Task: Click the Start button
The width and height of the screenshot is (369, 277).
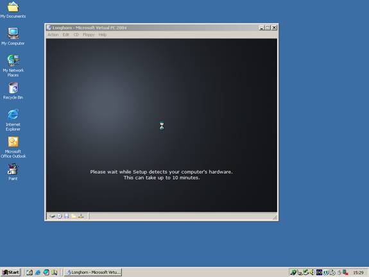Action: pyautogui.click(x=11, y=273)
